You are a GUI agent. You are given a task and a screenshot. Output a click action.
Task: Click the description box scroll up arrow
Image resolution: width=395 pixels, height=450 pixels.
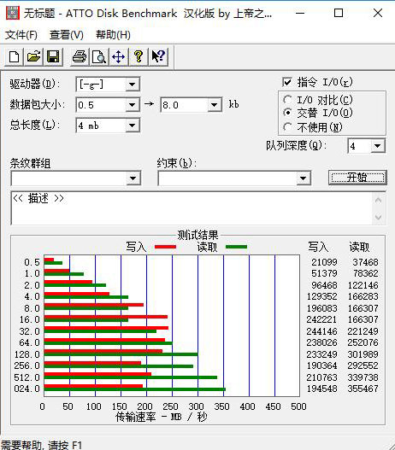(379, 201)
